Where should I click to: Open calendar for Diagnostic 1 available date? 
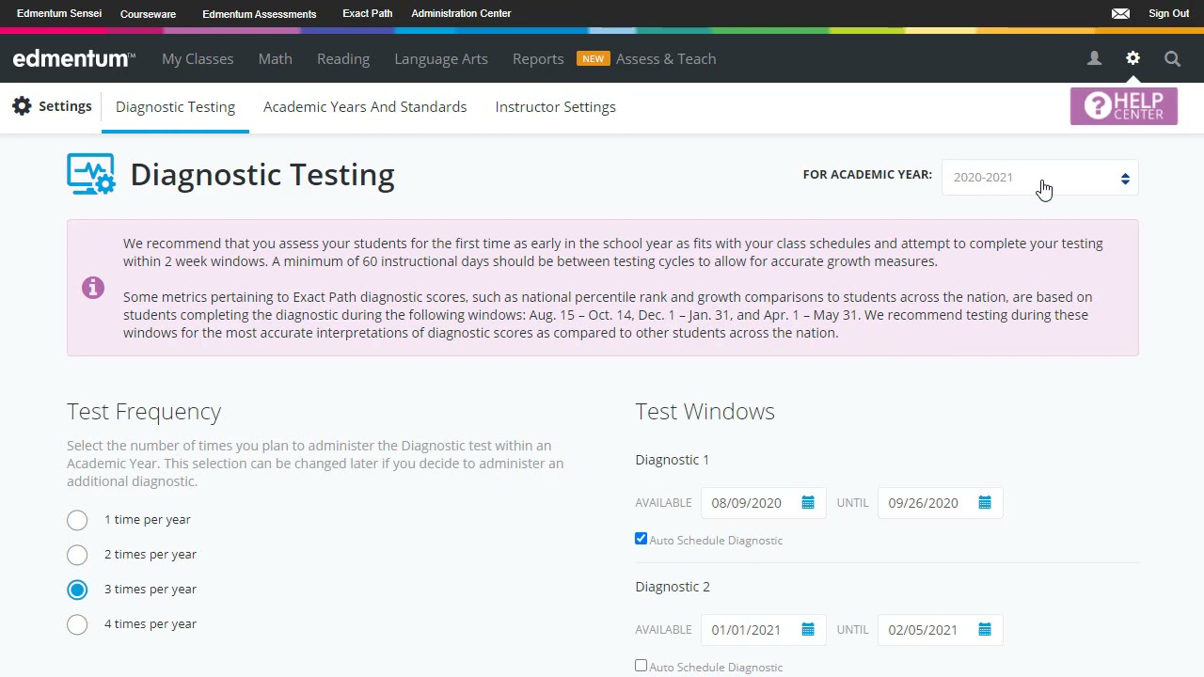[808, 503]
